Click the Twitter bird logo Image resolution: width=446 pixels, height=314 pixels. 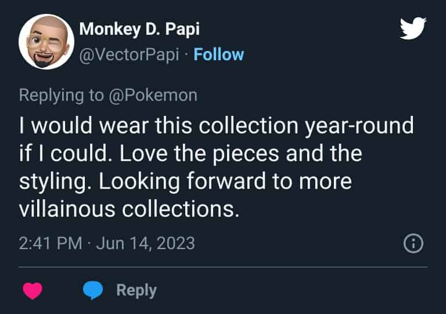[x=413, y=28]
